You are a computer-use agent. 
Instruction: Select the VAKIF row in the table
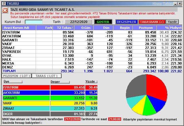tap(92, 44)
